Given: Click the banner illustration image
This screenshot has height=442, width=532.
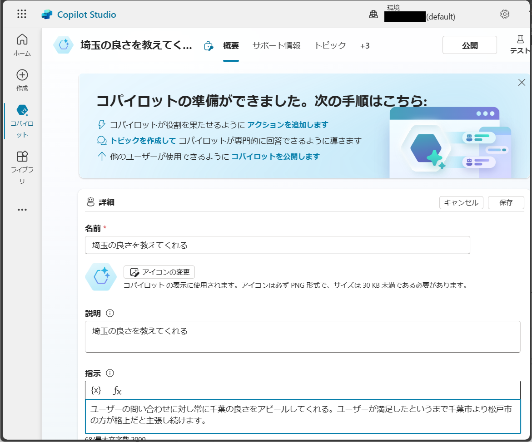Looking at the screenshot, I should pyautogui.click(x=451, y=142).
